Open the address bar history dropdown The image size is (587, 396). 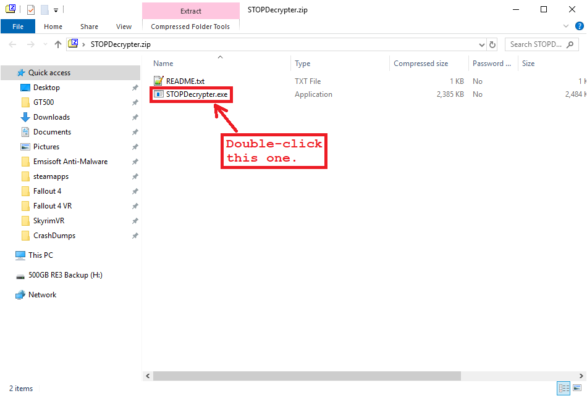click(x=482, y=44)
